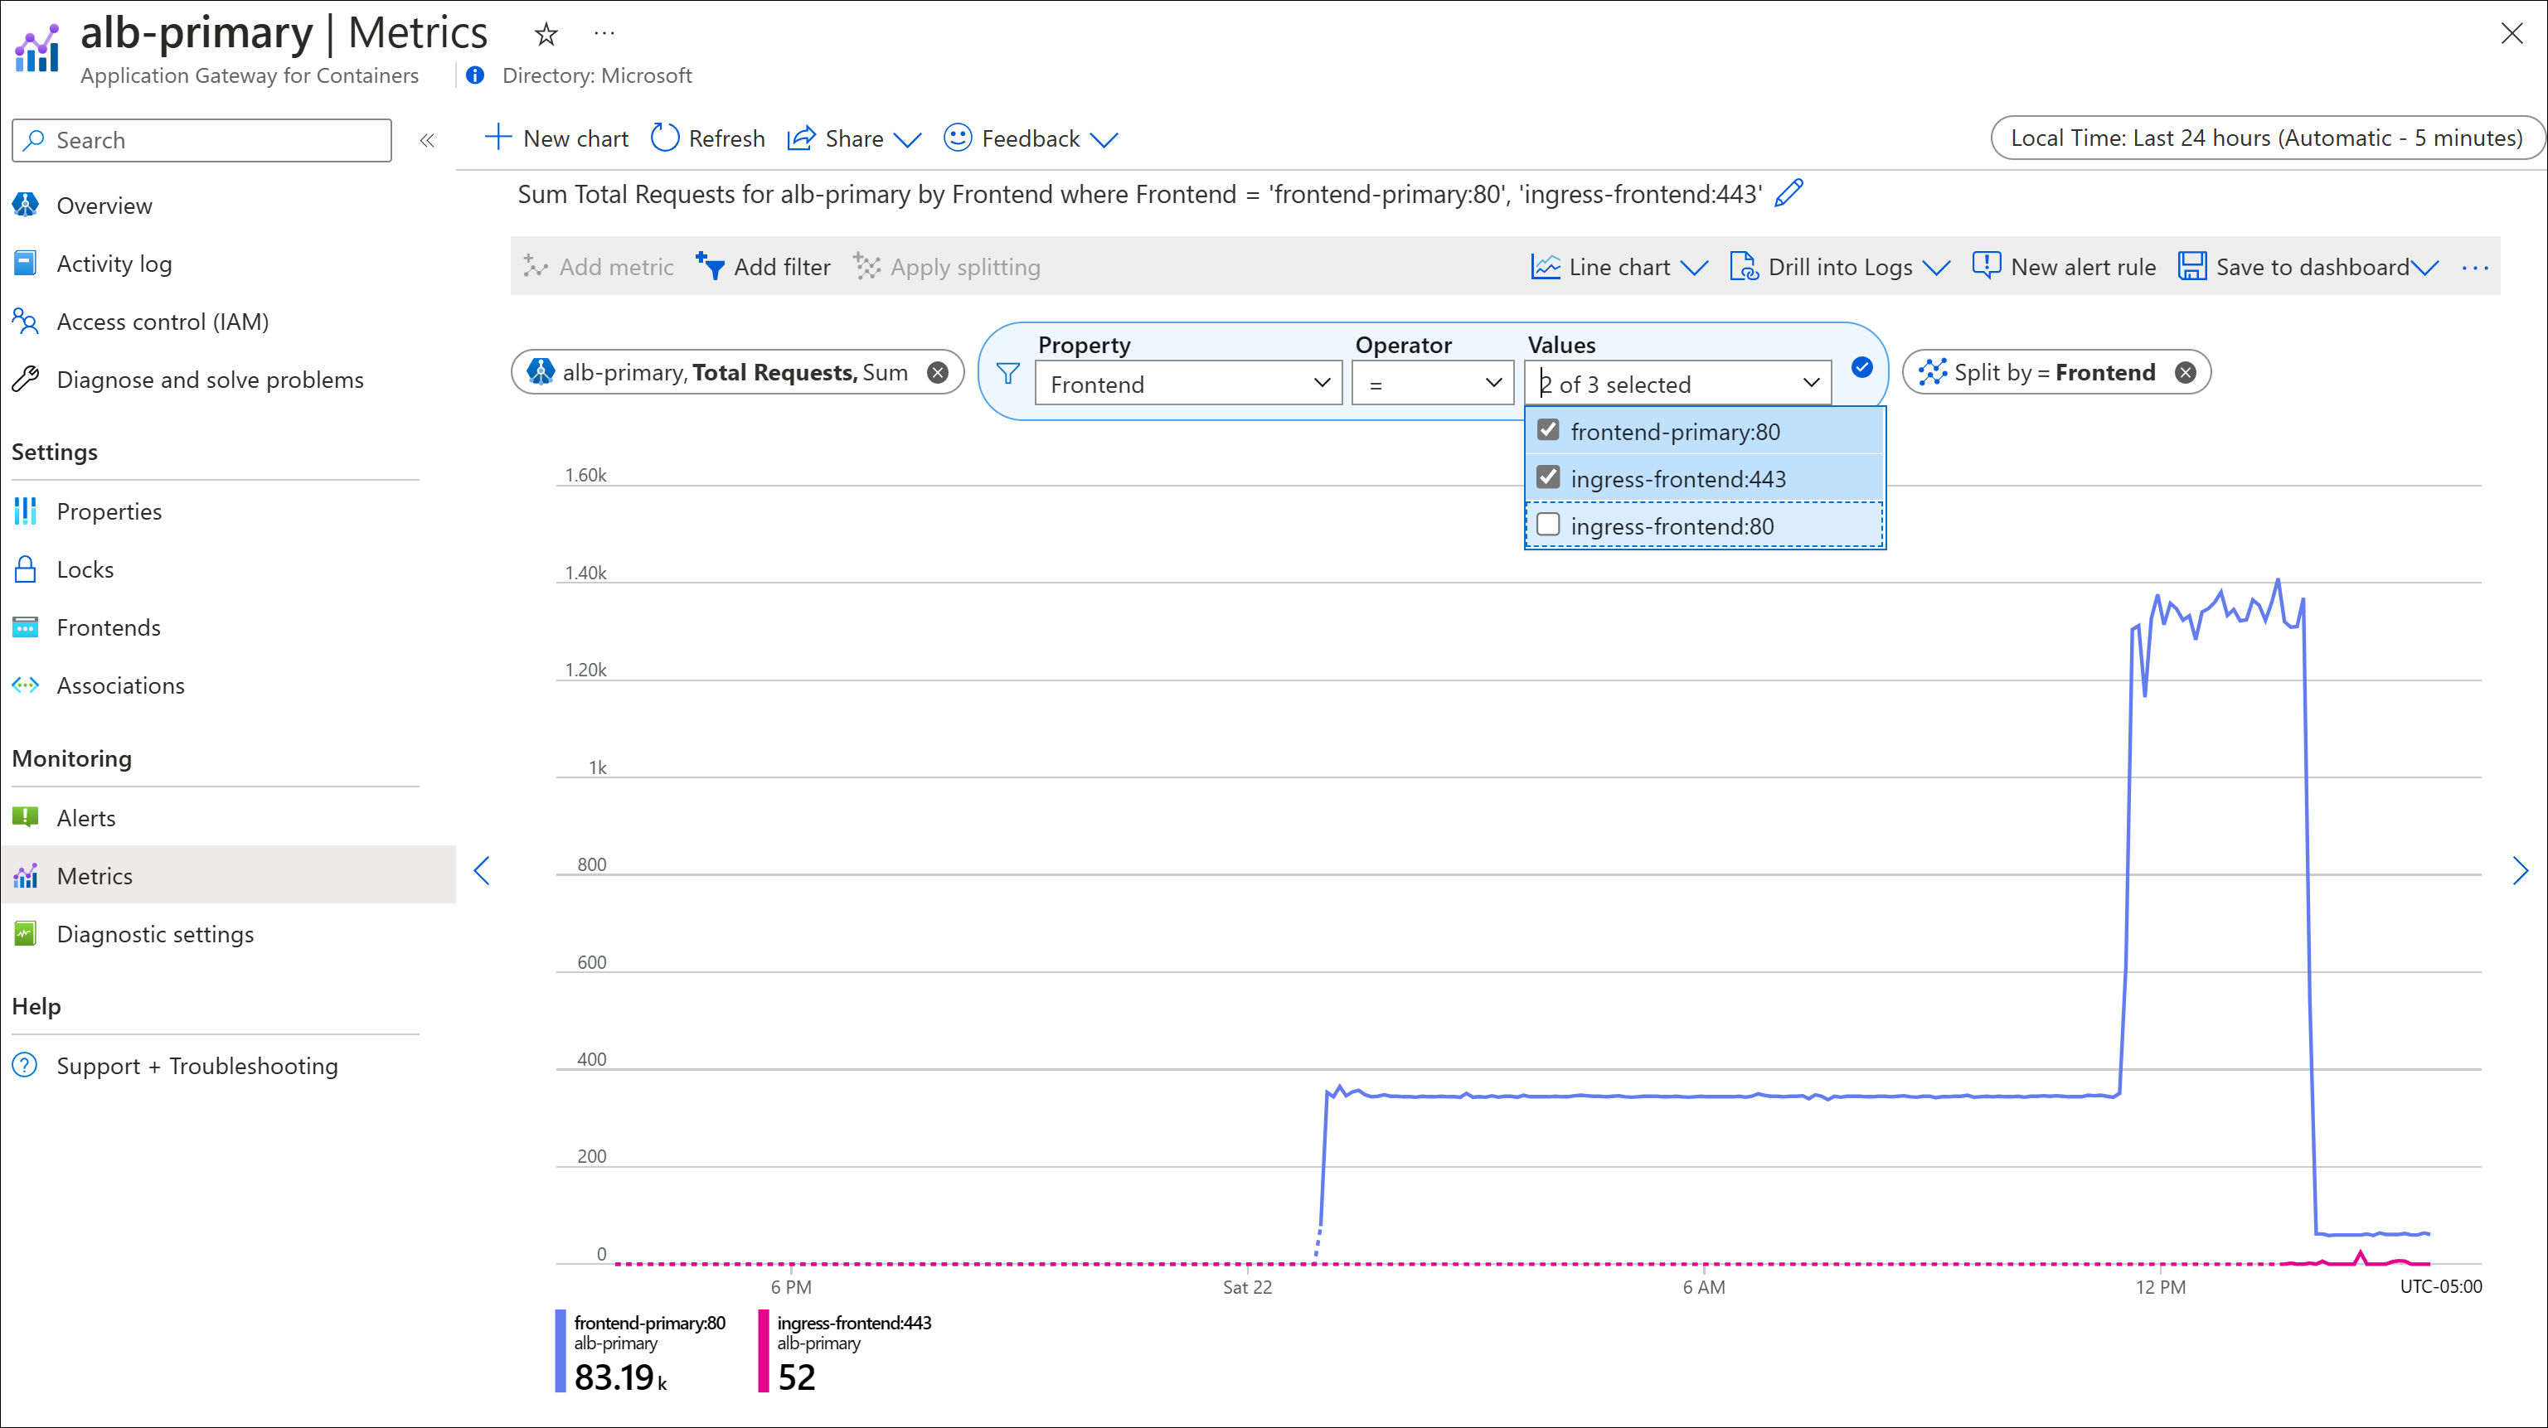Toggle the frontend-primary:80 checkbox
The width and height of the screenshot is (2548, 1428).
(x=1549, y=428)
